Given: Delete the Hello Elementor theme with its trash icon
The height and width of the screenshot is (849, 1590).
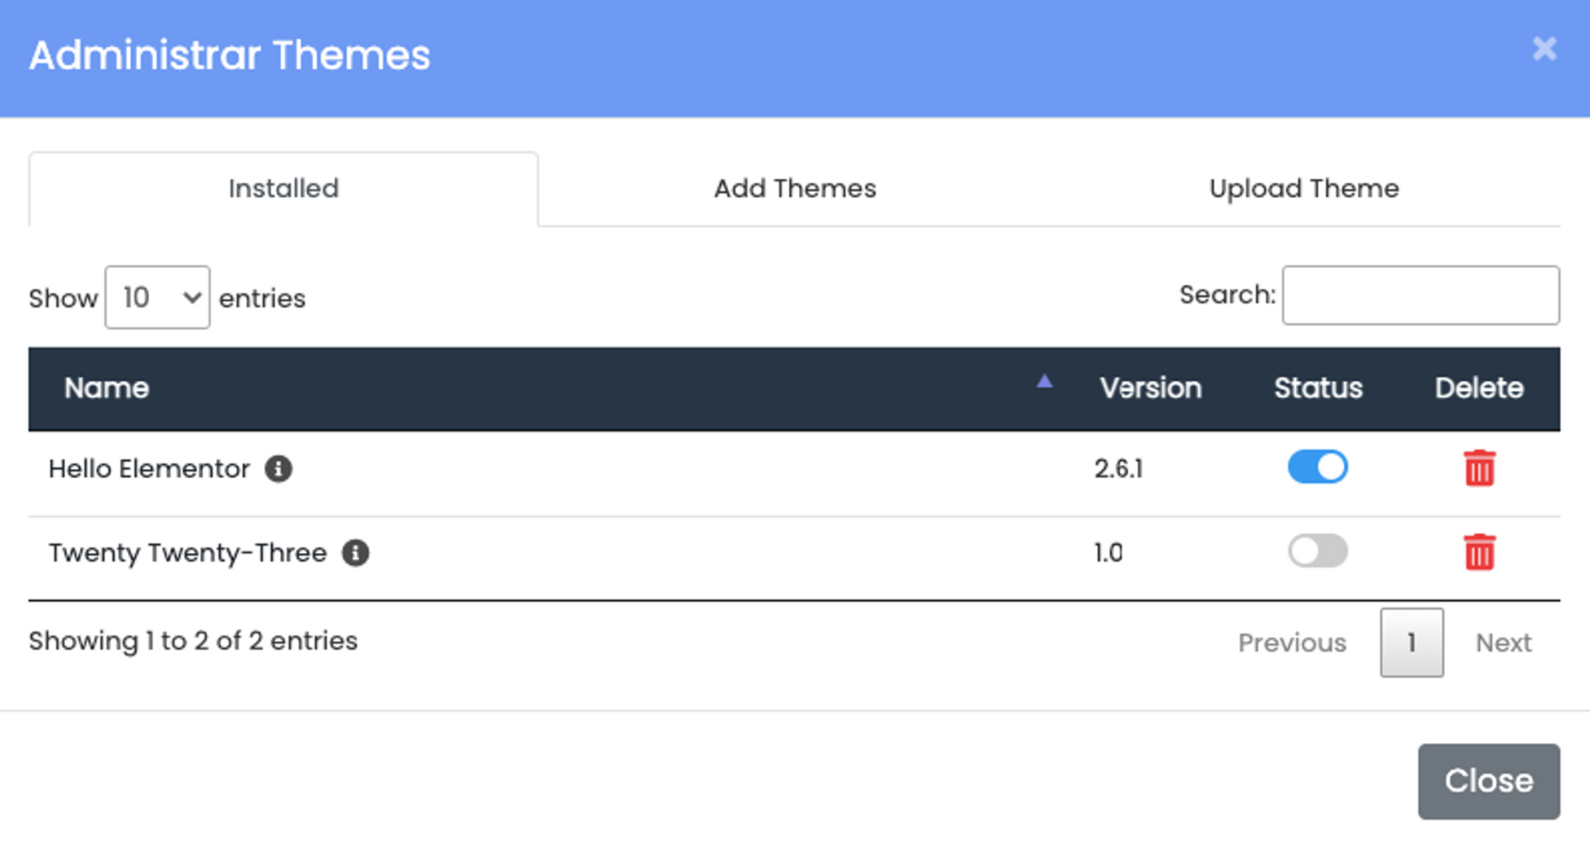Looking at the screenshot, I should 1479,468.
